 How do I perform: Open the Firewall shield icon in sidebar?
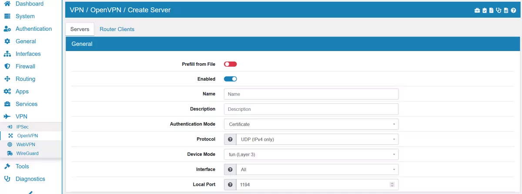pyautogui.click(x=7, y=66)
